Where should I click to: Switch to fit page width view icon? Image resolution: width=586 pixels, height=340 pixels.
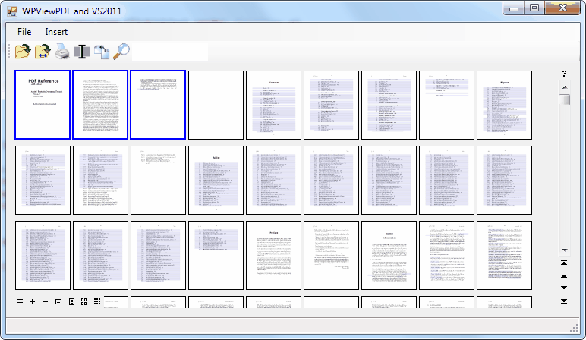coord(58,301)
